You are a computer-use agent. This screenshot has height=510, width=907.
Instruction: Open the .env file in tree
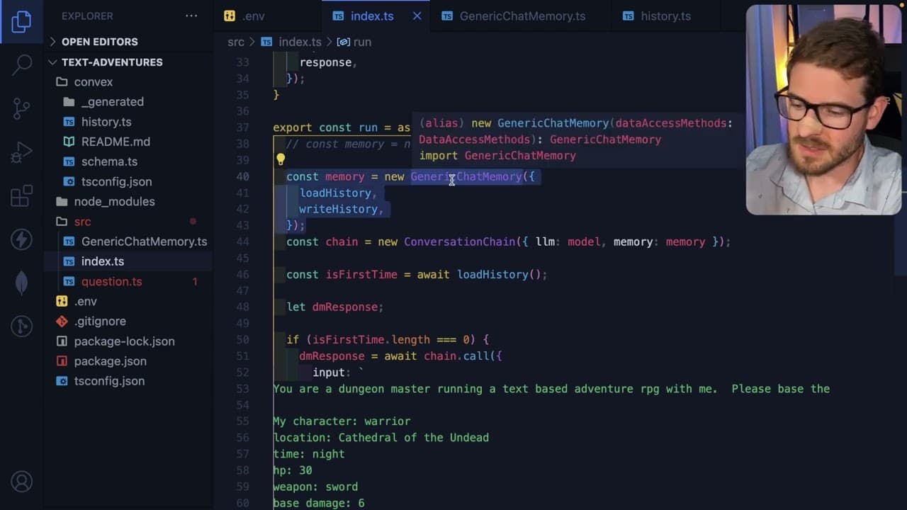click(x=85, y=301)
